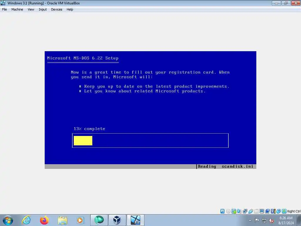Open the Windows Start orb

click(8, 220)
